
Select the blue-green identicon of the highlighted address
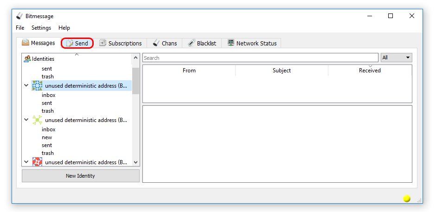37,86
